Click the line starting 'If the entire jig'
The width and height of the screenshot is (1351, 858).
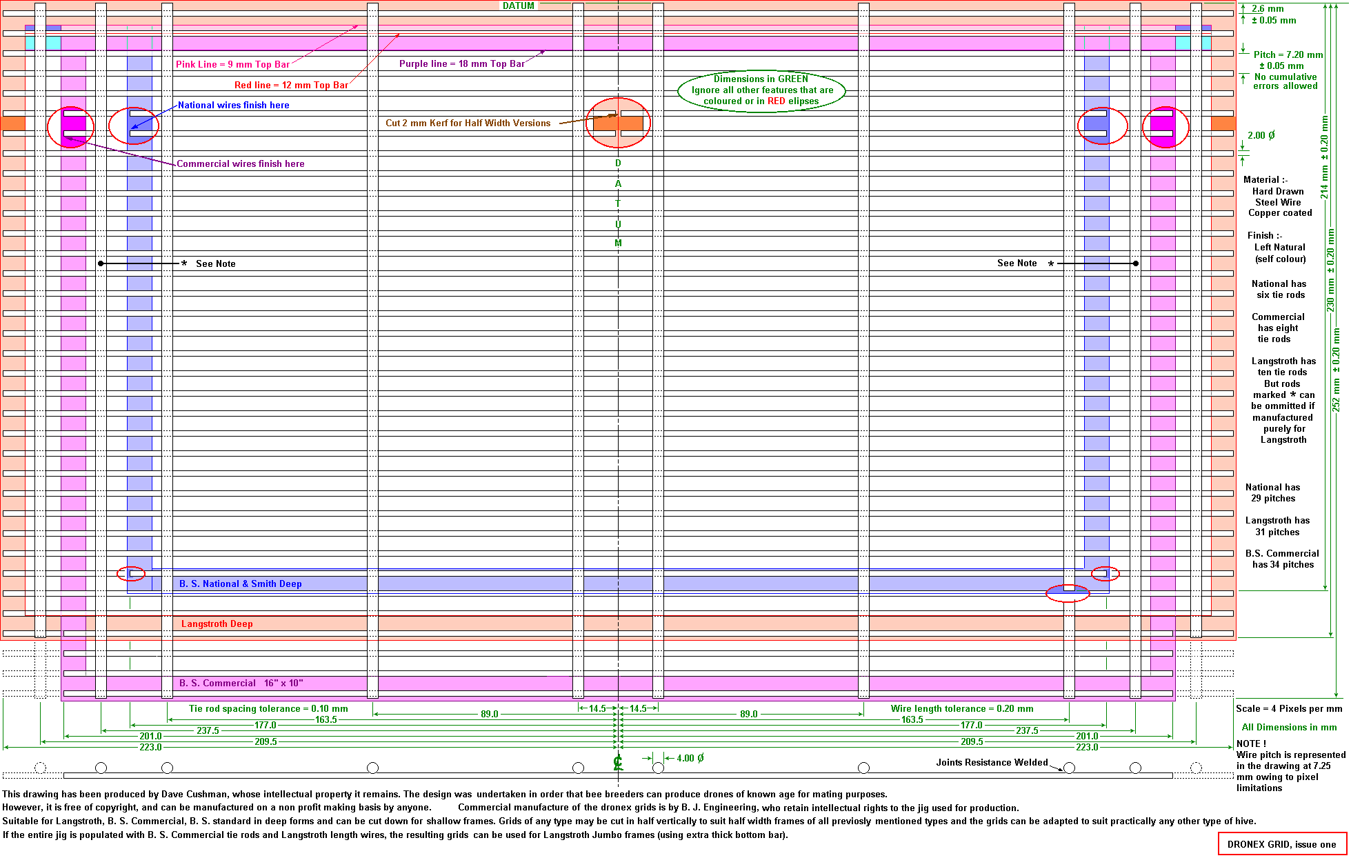[394, 835]
